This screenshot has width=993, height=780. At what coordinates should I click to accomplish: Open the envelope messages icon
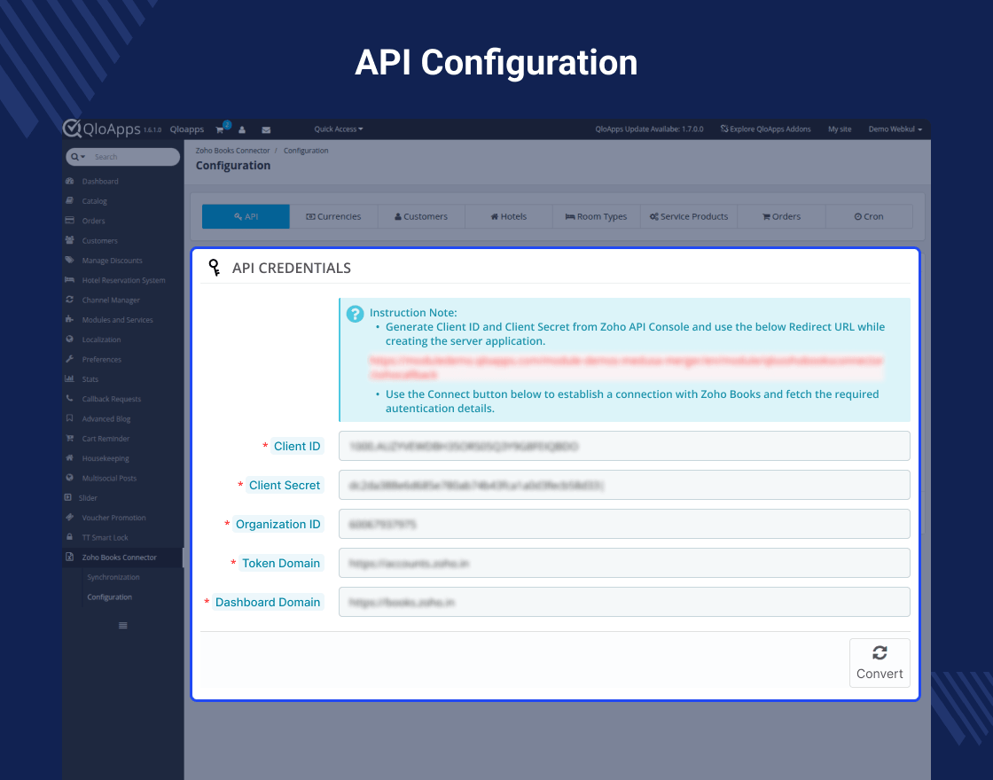[266, 129]
